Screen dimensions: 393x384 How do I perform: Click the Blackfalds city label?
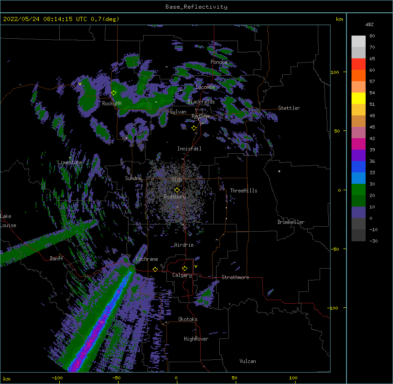pos(201,102)
